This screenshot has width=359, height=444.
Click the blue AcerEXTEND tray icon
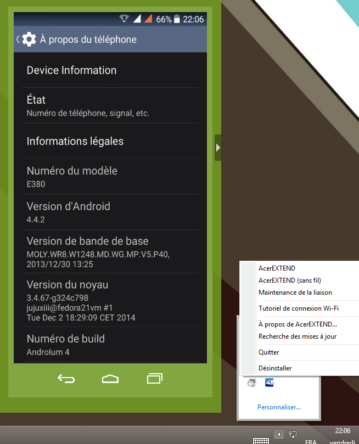pyautogui.click(x=269, y=383)
